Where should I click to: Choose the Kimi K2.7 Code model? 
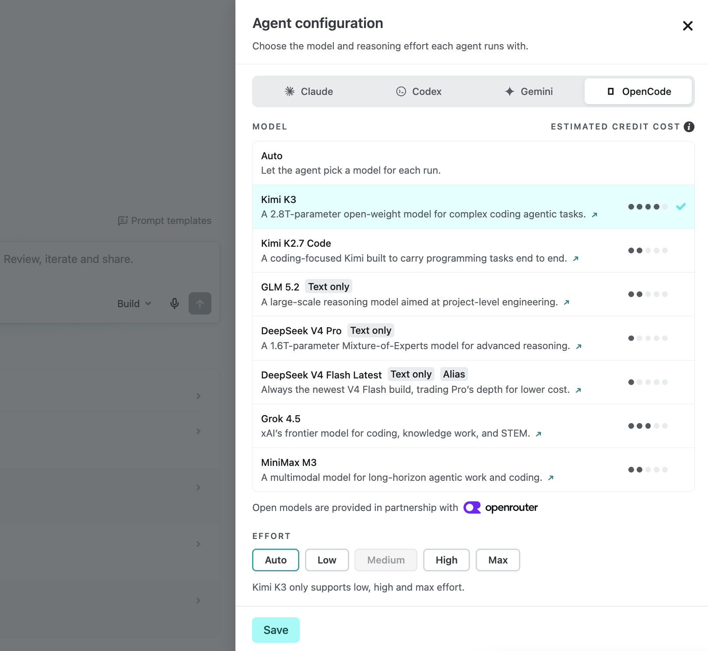[x=473, y=251]
